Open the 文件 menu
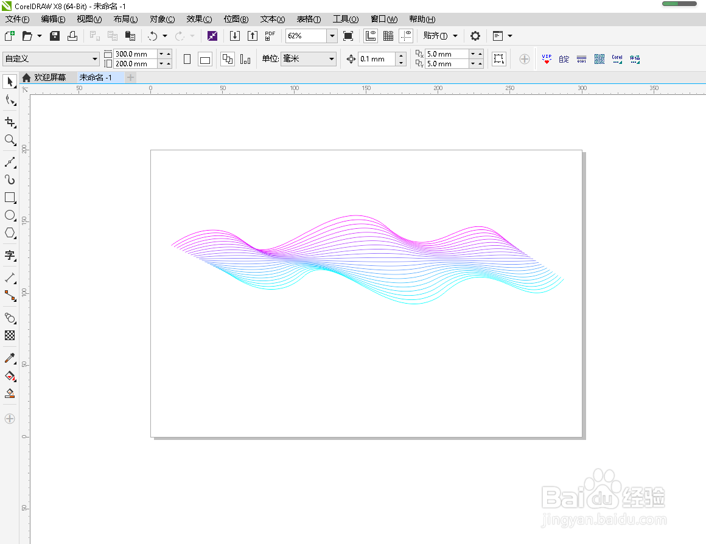The image size is (706, 544). pyautogui.click(x=18, y=19)
